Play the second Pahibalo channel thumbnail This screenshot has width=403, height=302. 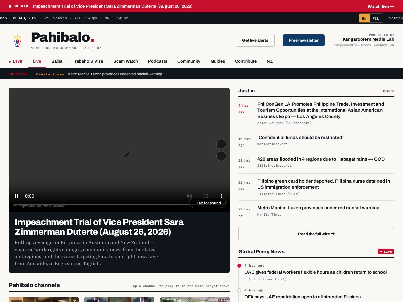click(x=119, y=300)
